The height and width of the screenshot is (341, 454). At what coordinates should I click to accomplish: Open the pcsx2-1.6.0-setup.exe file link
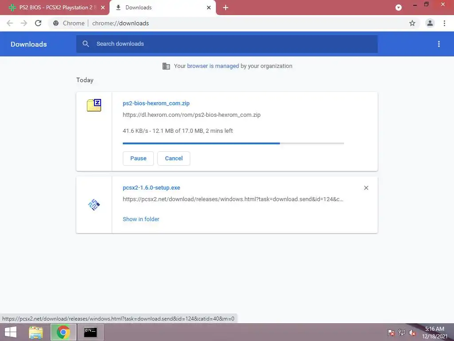point(152,188)
